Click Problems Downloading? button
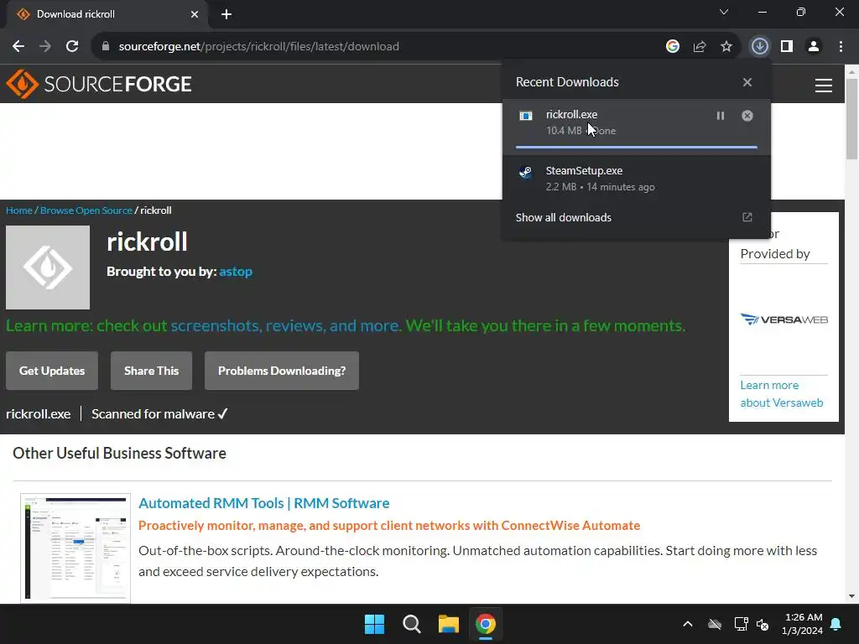Screen dimensions: 859x644 (282, 371)
